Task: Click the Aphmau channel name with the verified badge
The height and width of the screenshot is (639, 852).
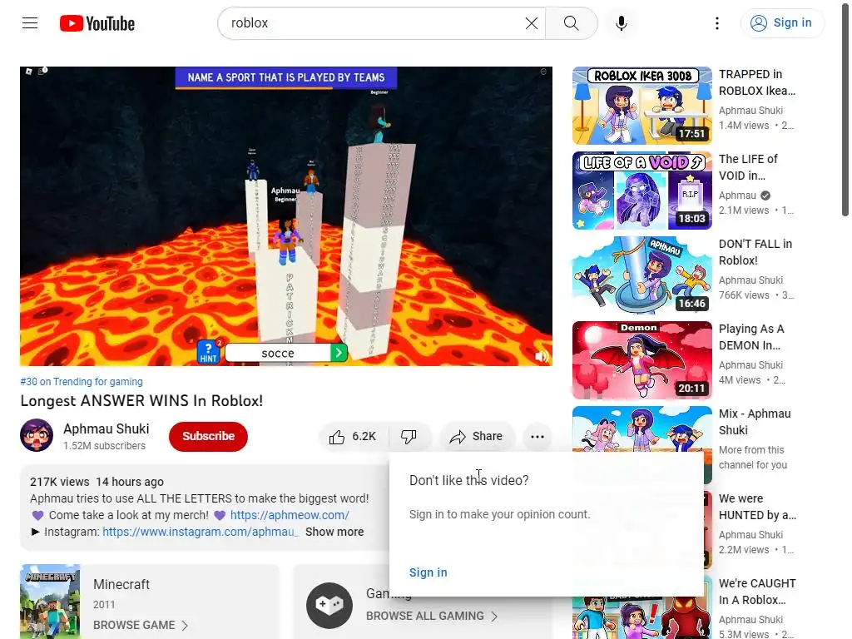Action: 737,195
